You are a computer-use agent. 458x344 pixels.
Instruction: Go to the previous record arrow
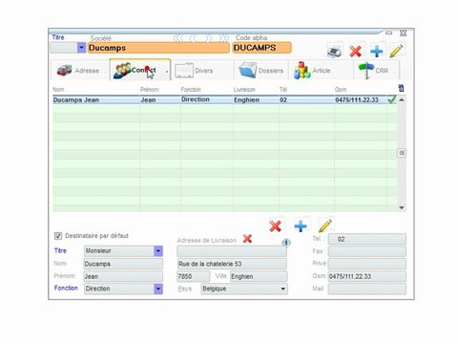pyautogui.click(x=193, y=38)
